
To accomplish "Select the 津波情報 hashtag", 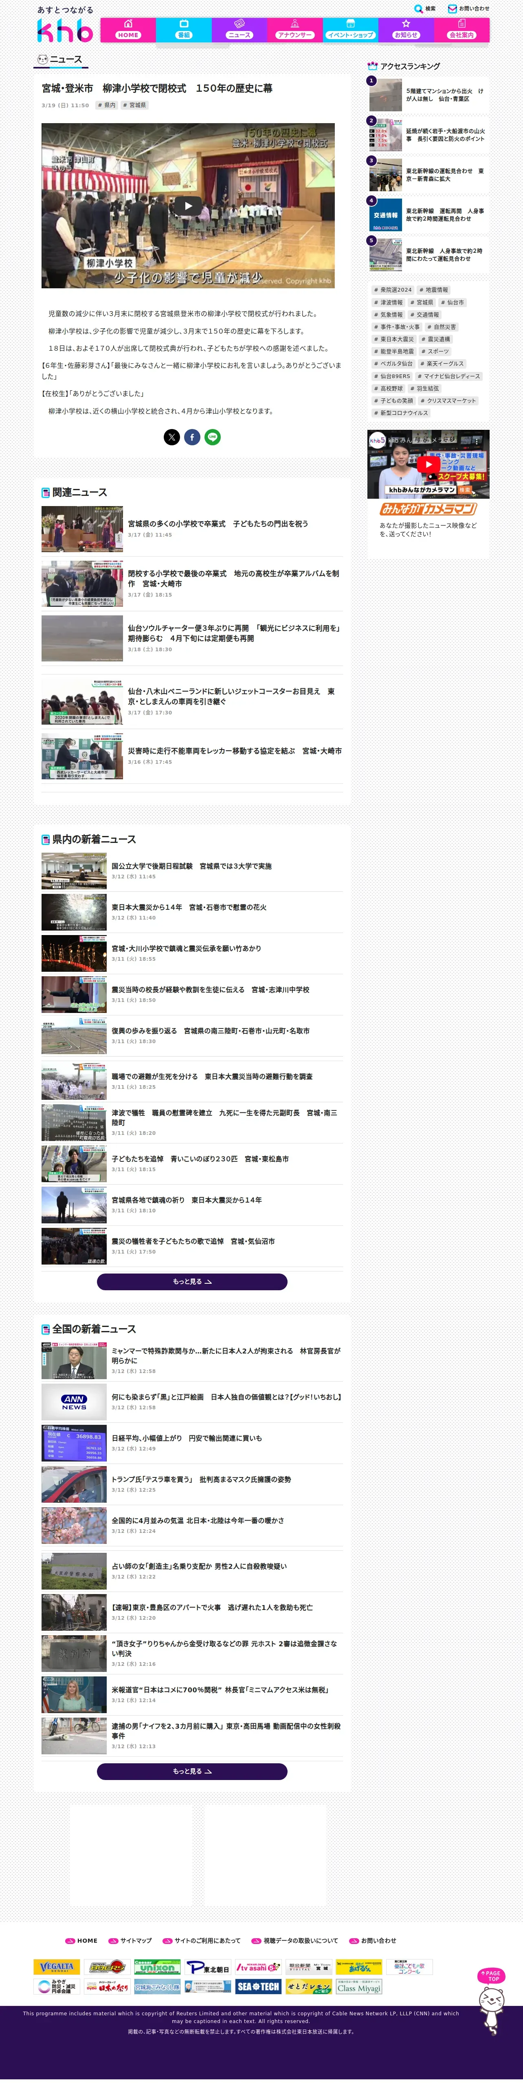I will tap(388, 303).
